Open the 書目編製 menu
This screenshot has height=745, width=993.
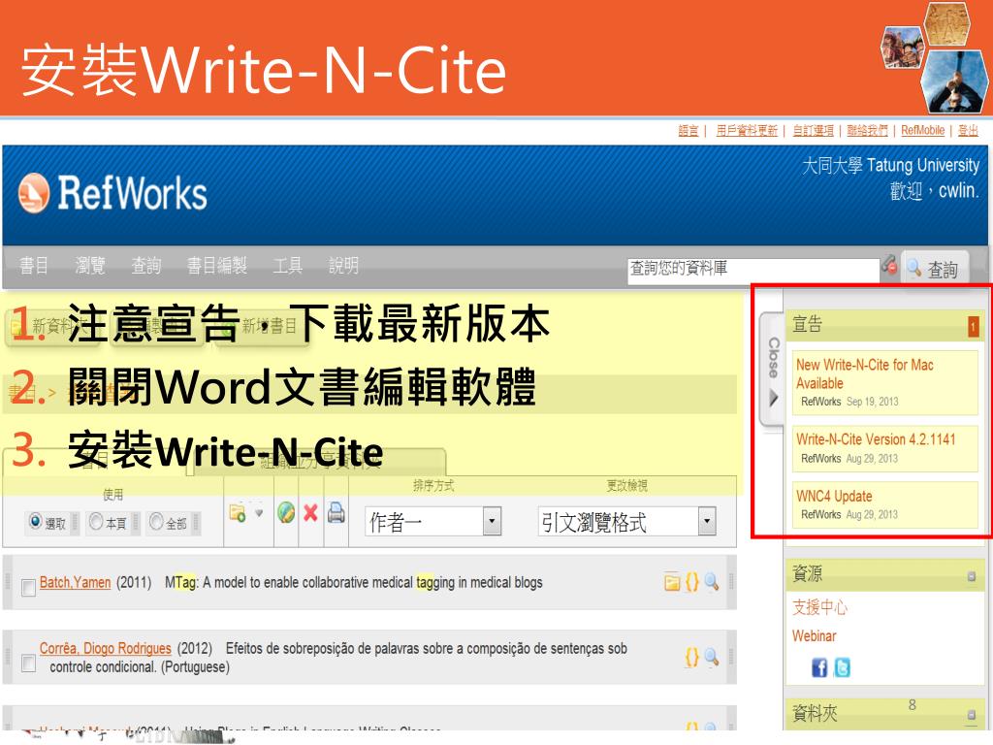coord(216,266)
